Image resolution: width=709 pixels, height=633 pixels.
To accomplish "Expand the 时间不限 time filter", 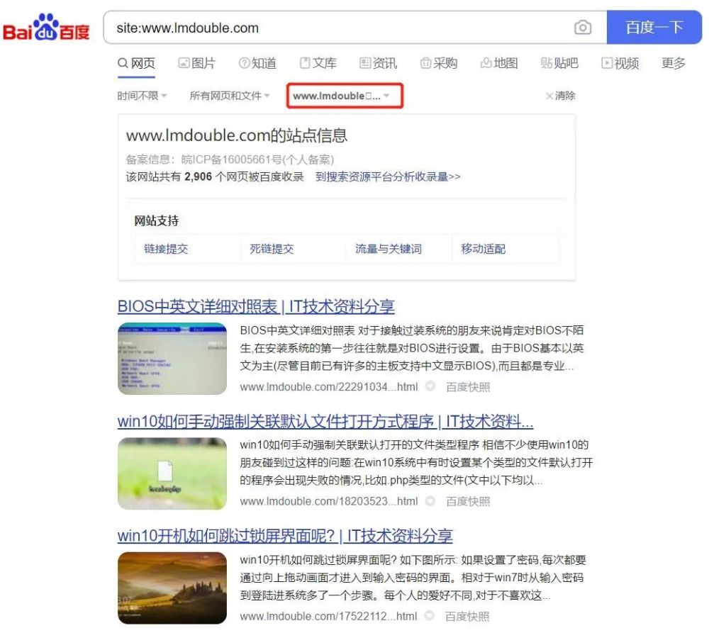I will point(142,96).
